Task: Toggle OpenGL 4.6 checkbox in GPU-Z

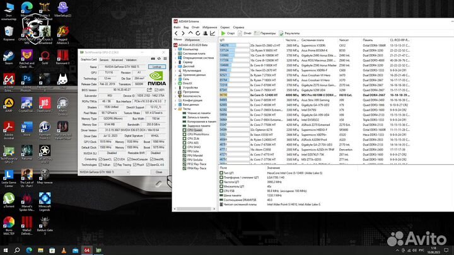Action: (148, 165)
